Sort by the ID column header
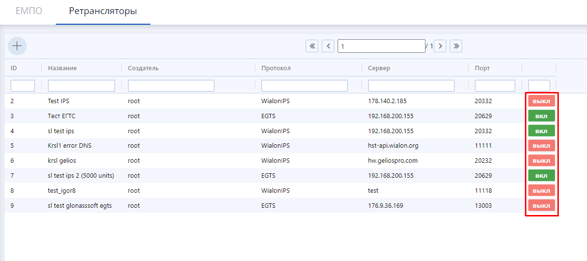587x261 pixels. pyautogui.click(x=14, y=68)
